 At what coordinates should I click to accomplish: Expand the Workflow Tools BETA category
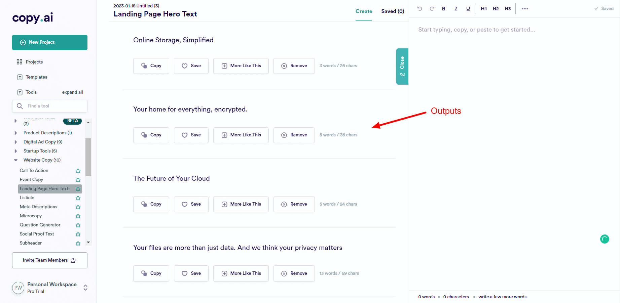[15, 121]
